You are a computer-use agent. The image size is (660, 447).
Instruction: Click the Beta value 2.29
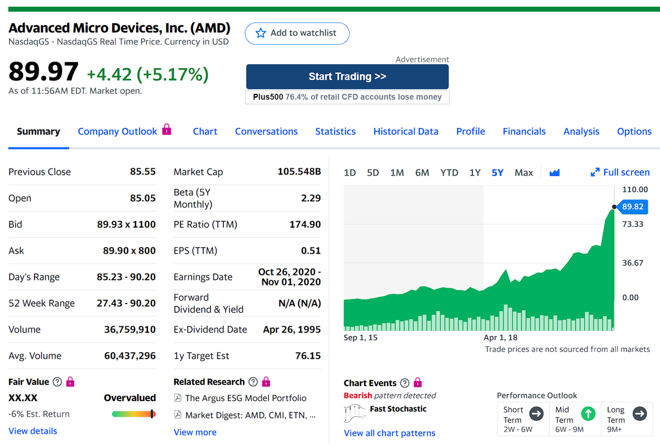(x=311, y=198)
